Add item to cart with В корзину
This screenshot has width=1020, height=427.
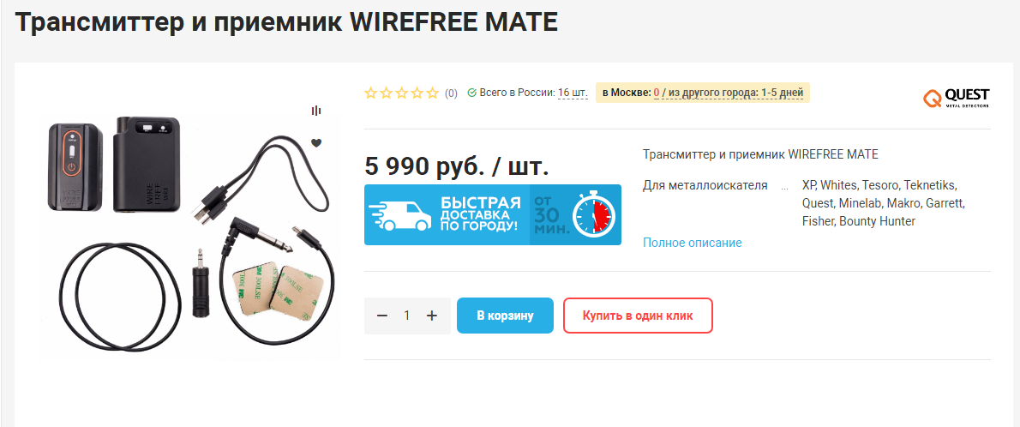pyautogui.click(x=505, y=316)
